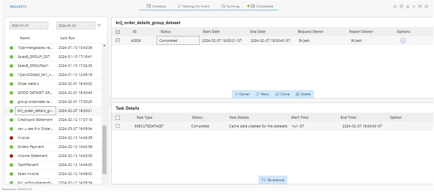Click 'Cache data created for the datasets' text
The width and height of the screenshot is (434, 192).
(258, 126)
